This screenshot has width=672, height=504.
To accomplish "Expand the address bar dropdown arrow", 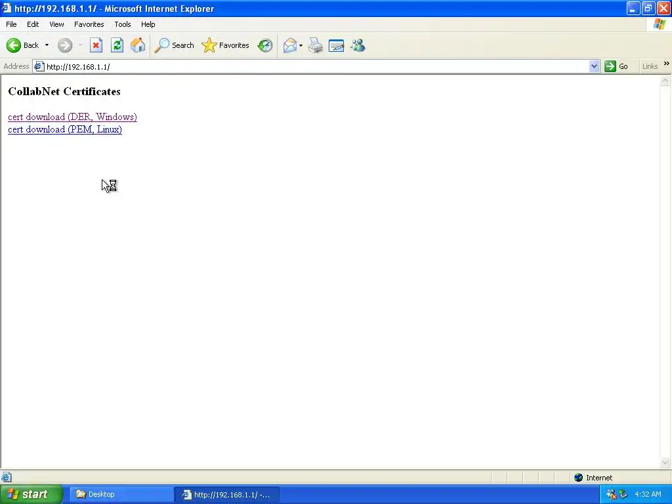I will coord(594,66).
